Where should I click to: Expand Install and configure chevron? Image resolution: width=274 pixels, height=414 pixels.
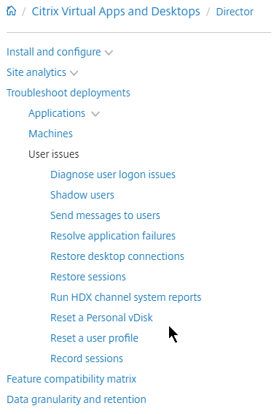[109, 53]
